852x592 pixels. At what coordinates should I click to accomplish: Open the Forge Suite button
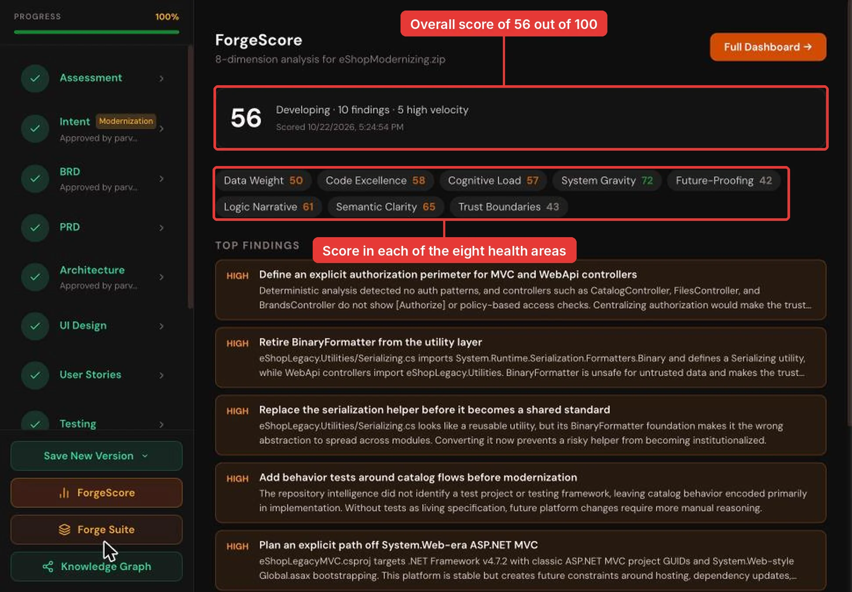tap(97, 530)
